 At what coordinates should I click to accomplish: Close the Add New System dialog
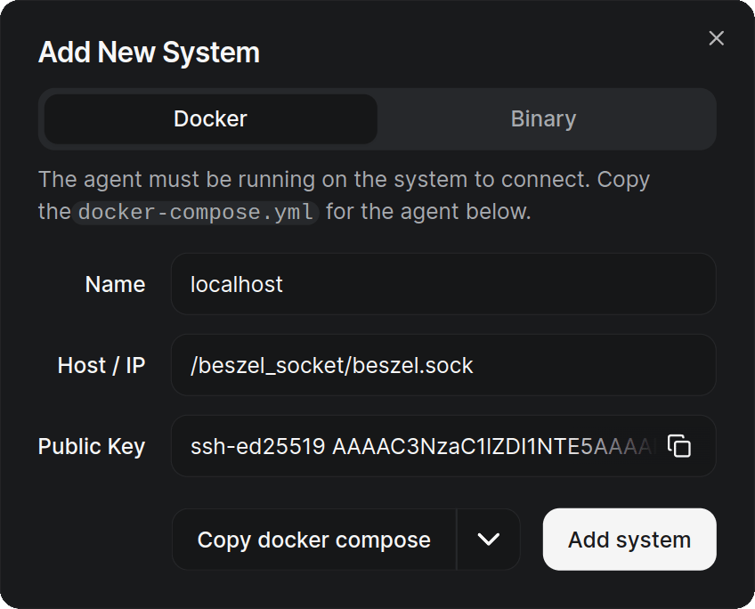point(716,38)
